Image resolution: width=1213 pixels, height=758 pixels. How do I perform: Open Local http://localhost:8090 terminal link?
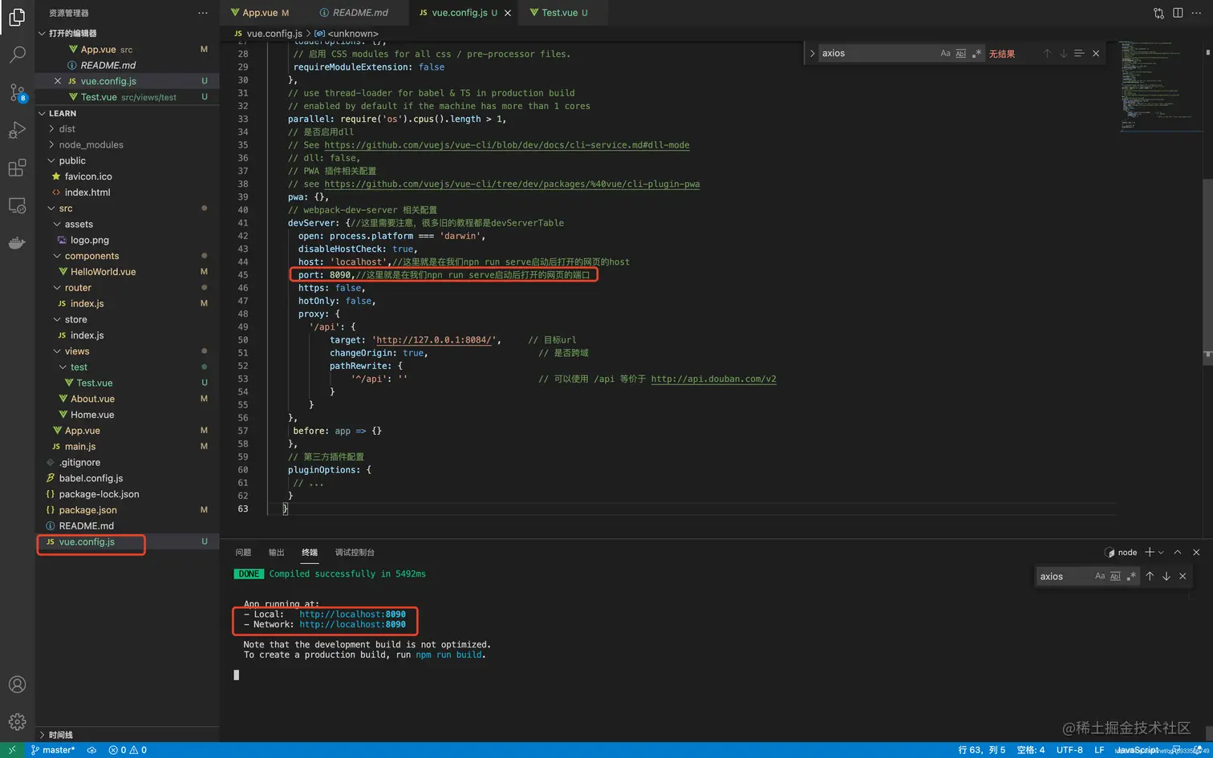[x=352, y=614]
